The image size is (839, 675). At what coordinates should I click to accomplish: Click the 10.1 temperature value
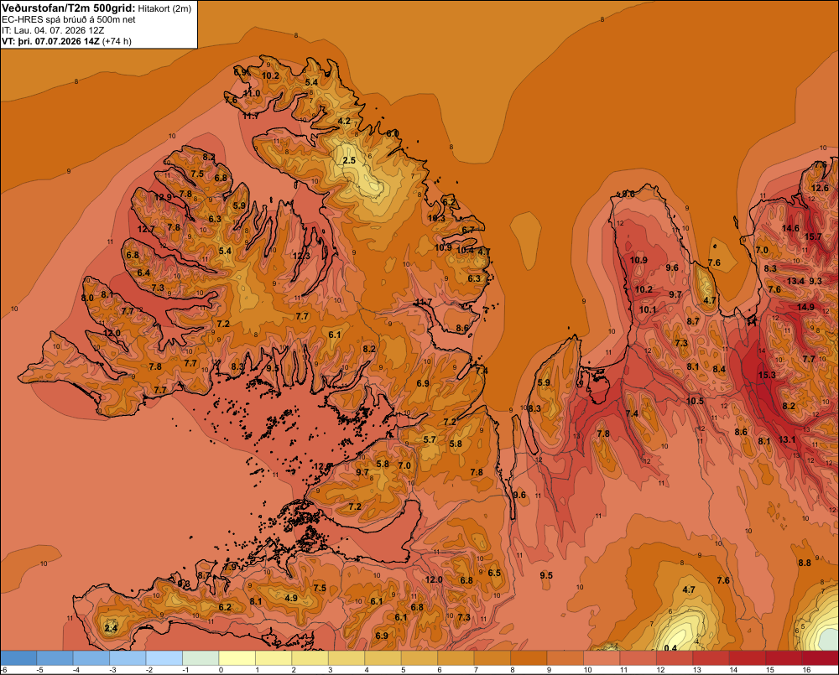(648, 309)
